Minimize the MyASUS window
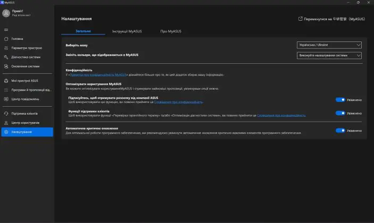Viewport: 374px width, 223px height. coord(348,2)
